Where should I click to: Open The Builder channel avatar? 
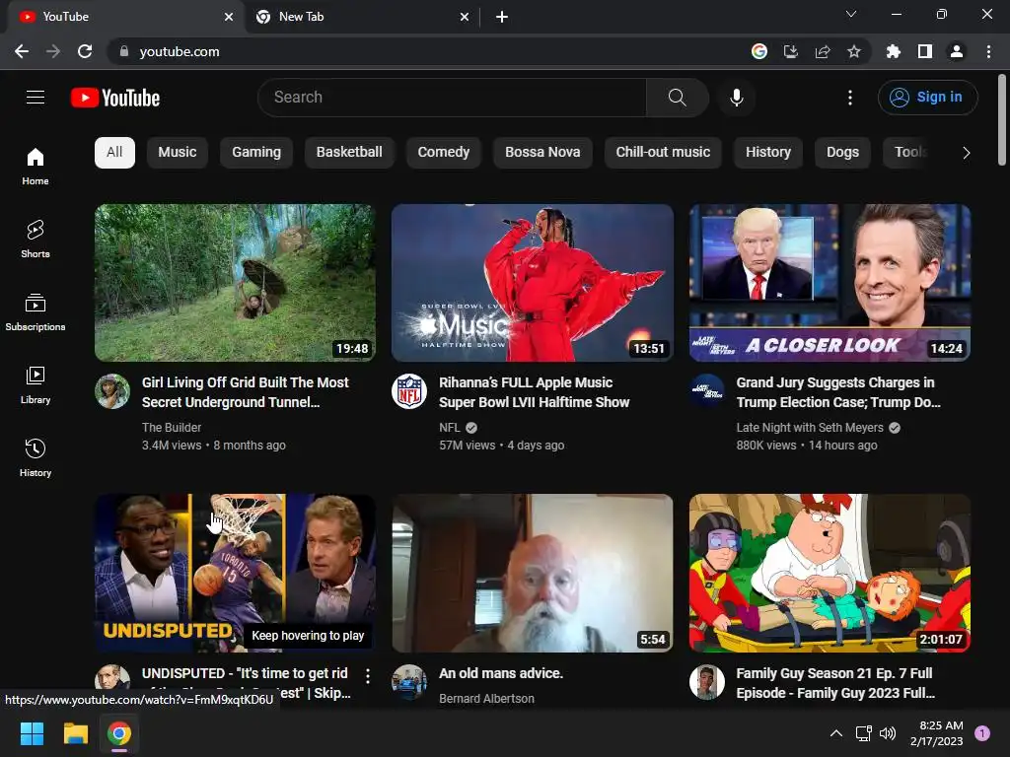coord(112,391)
